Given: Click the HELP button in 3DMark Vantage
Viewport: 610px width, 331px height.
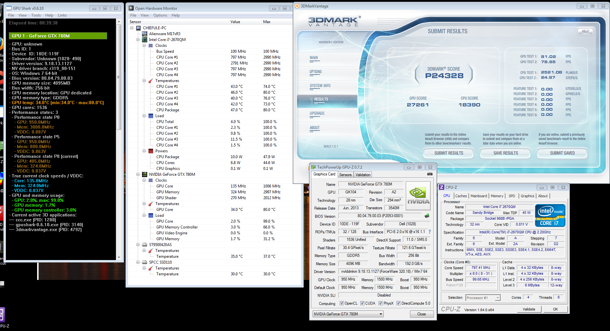Looking at the screenshot, I should (x=585, y=31).
